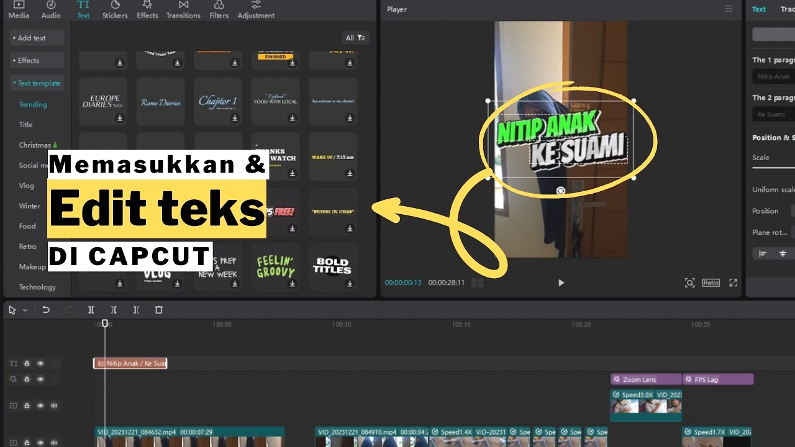Lock the Speed3.0X overlay video track

click(x=27, y=405)
